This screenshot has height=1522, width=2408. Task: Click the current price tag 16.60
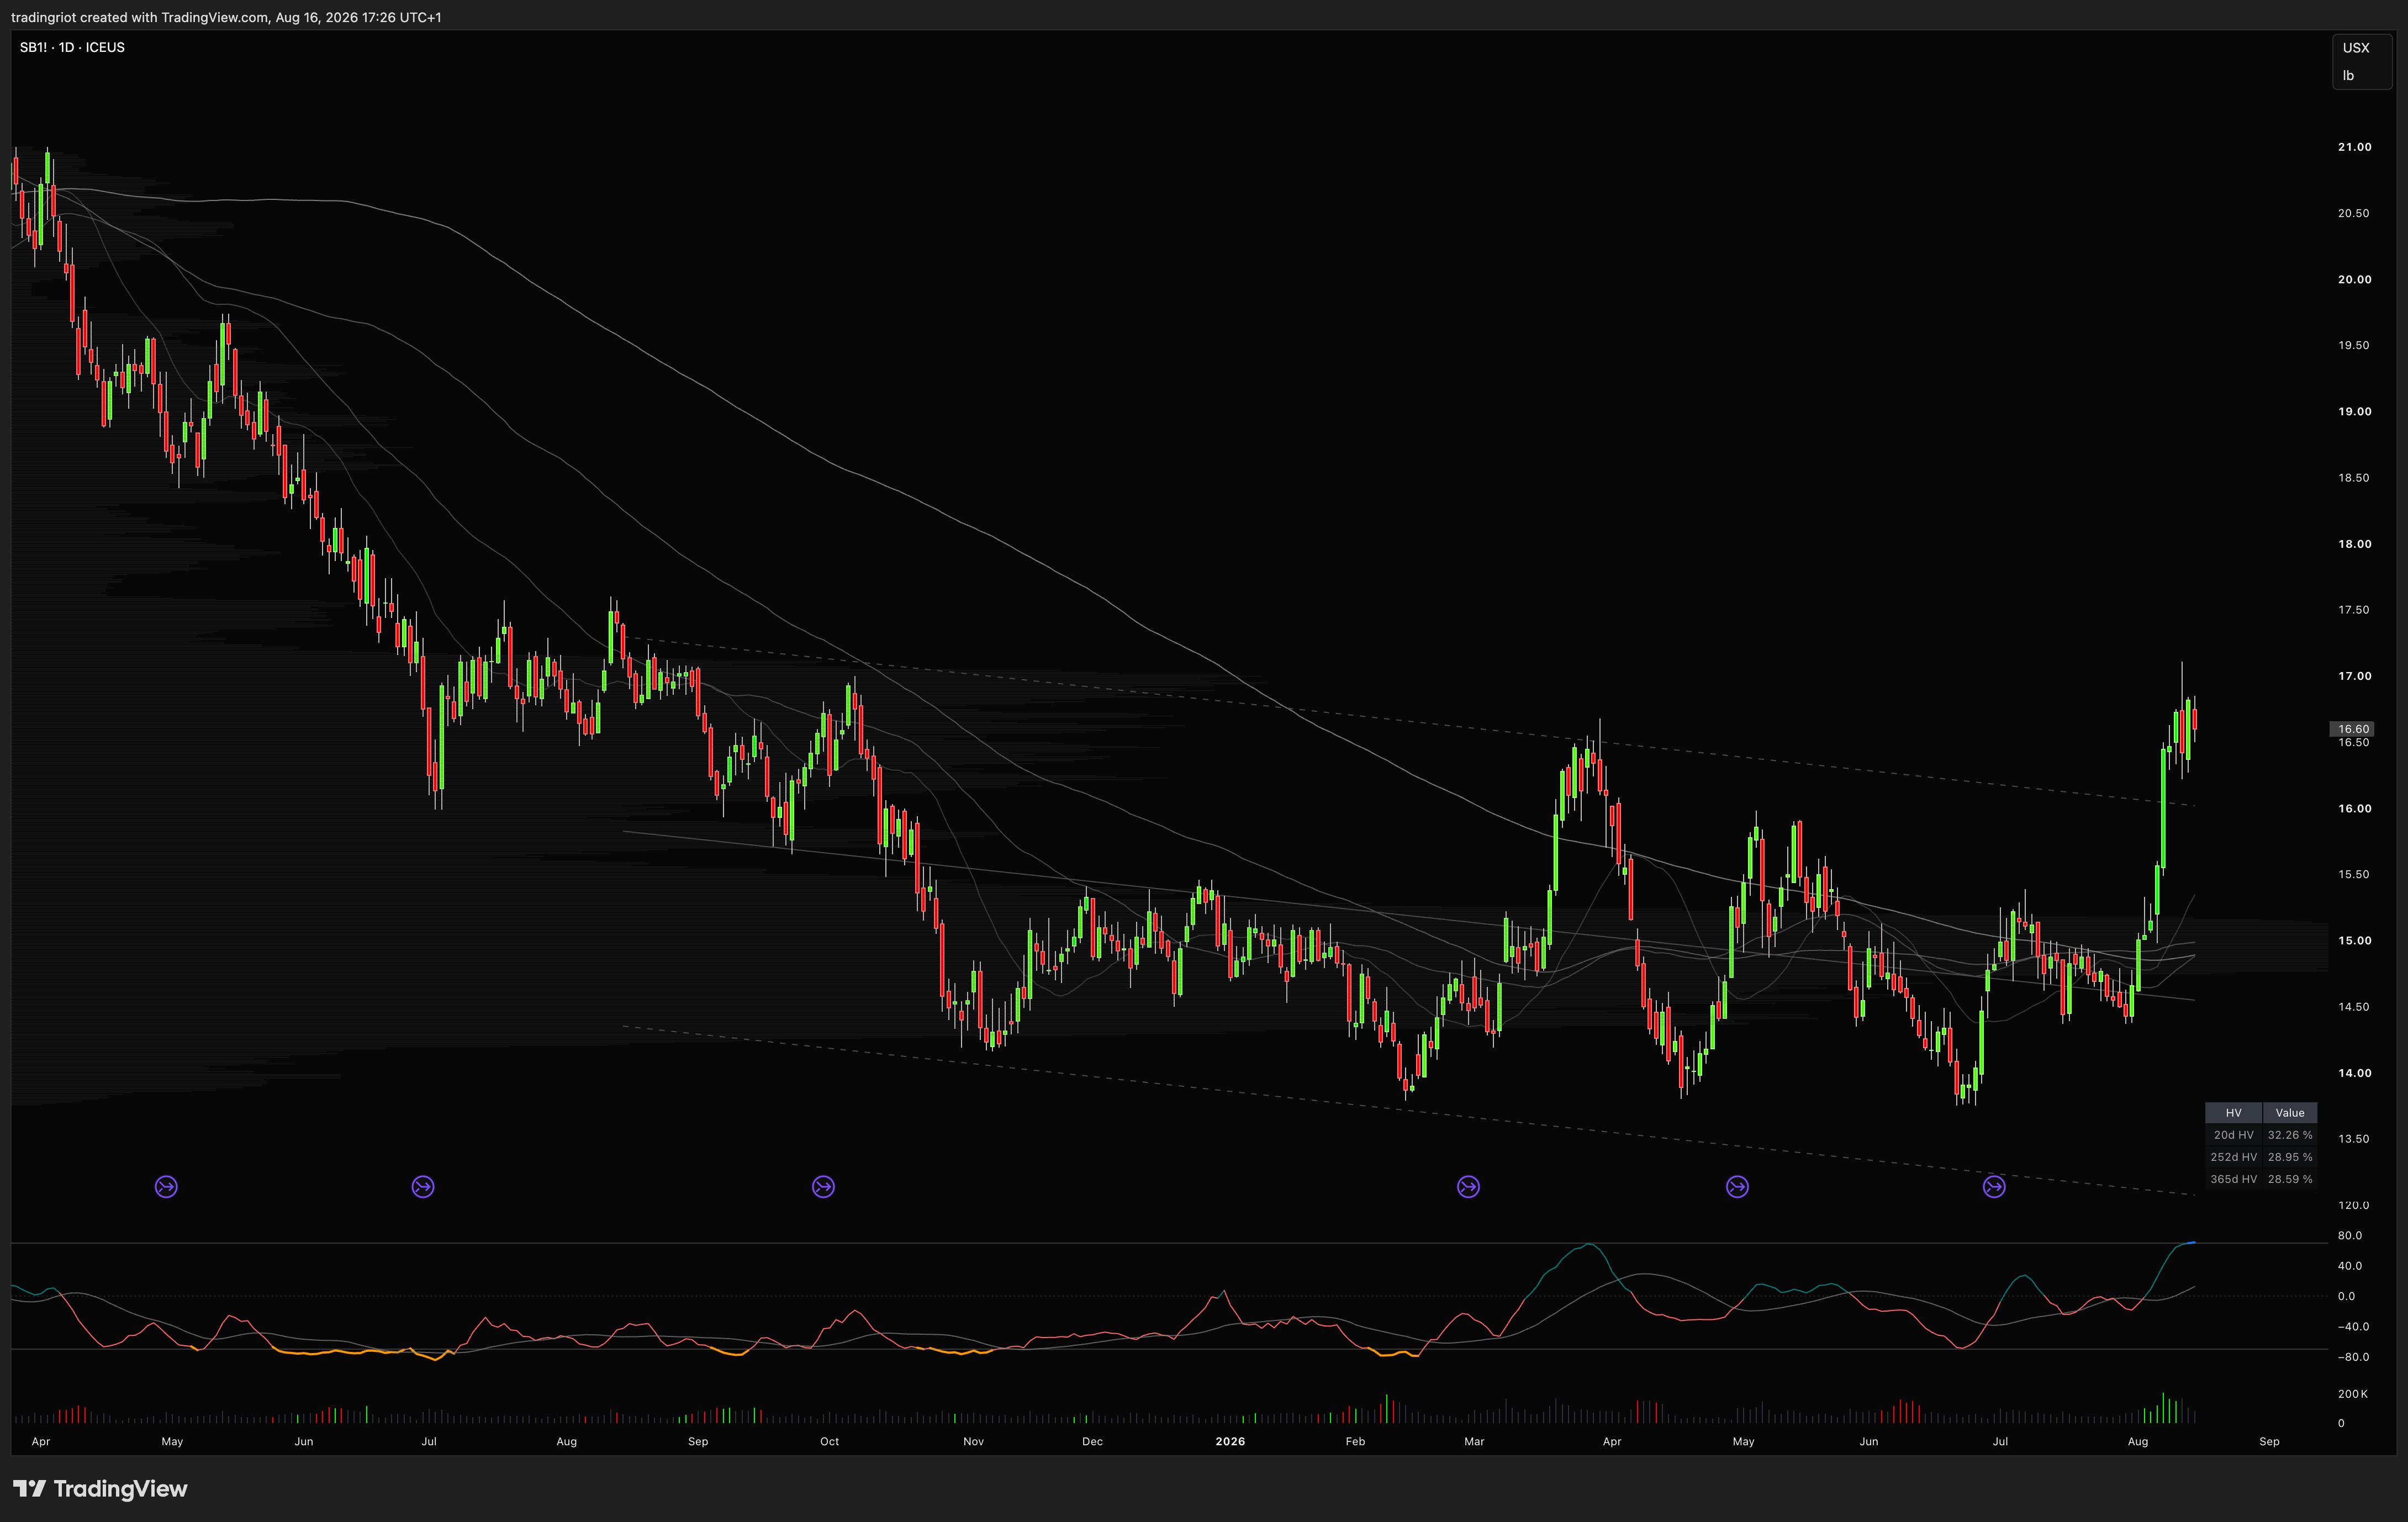[x=2352, y=729]
